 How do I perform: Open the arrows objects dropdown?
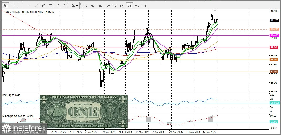(75, 6)
